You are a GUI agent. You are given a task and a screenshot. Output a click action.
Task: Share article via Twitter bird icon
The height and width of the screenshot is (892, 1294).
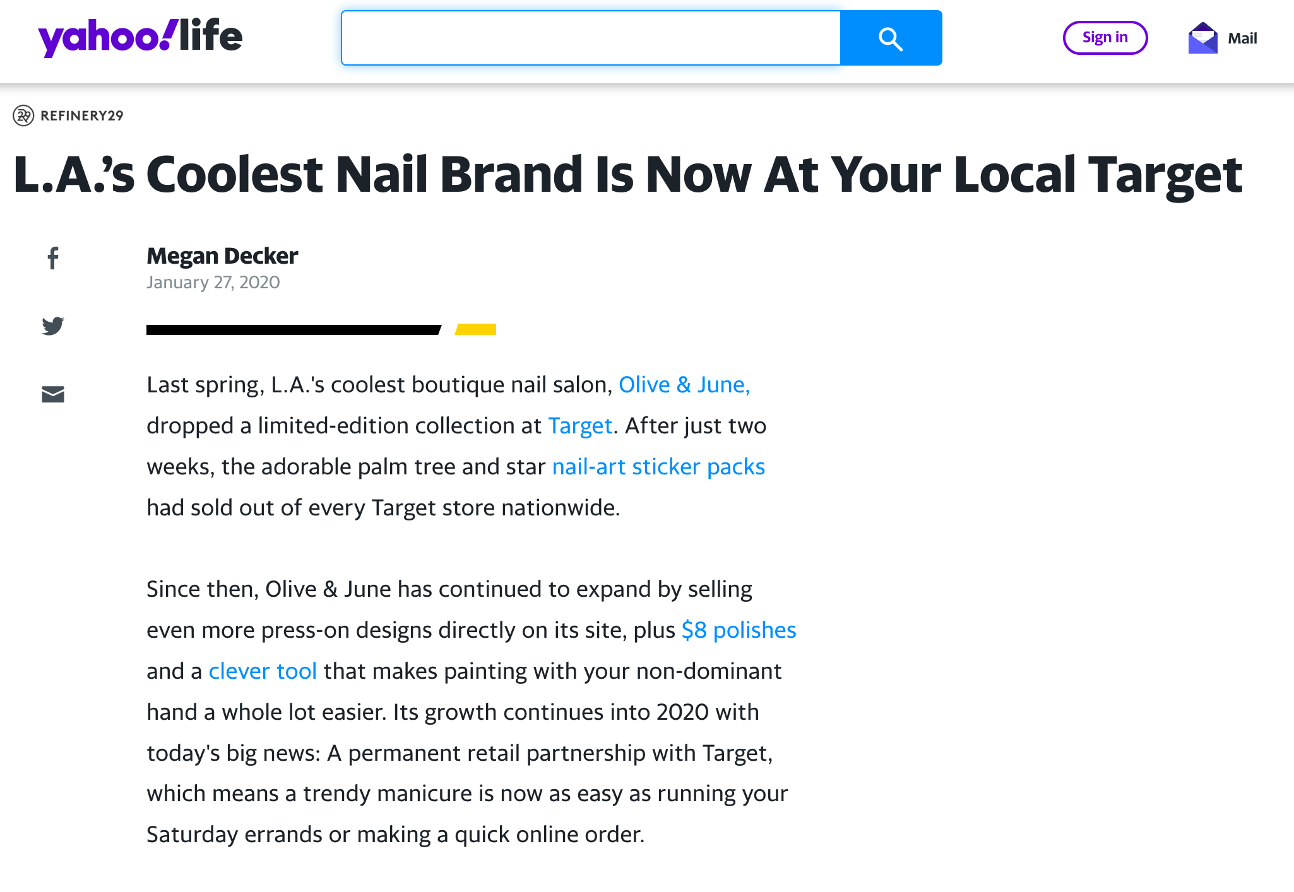tap(53, 326)
